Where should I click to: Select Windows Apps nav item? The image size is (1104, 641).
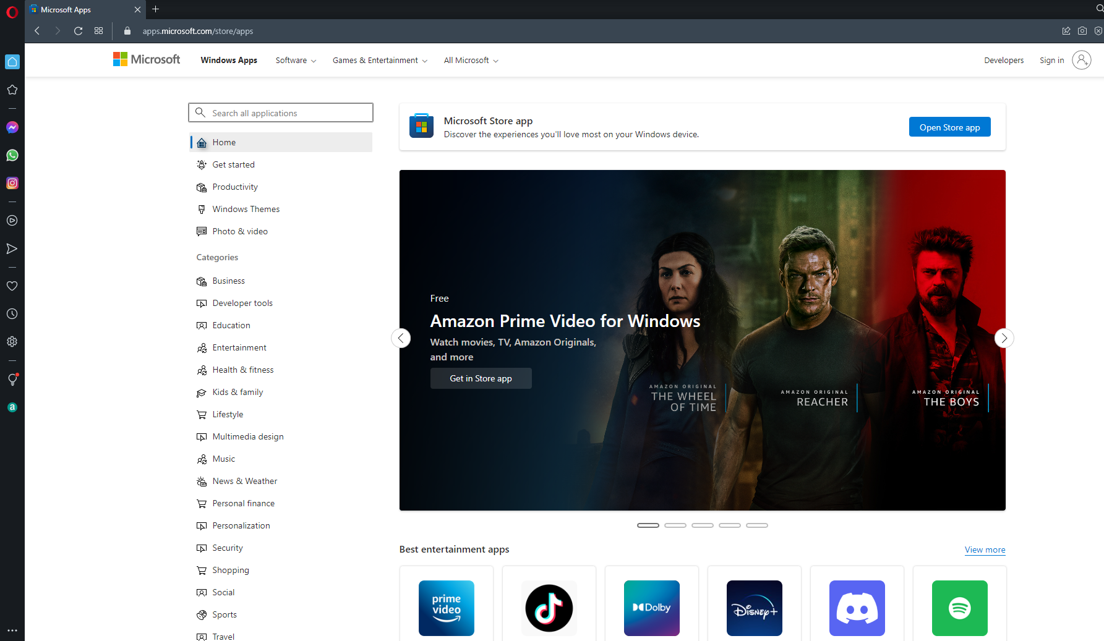click(229, 61)
